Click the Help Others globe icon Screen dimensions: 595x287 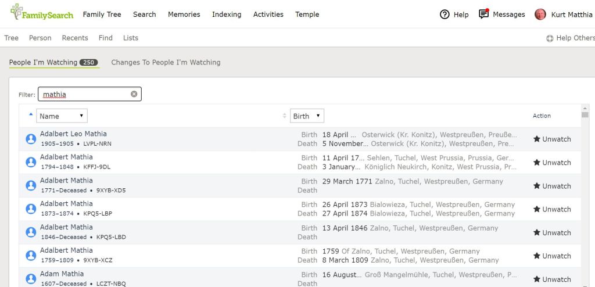click(550, 38)
